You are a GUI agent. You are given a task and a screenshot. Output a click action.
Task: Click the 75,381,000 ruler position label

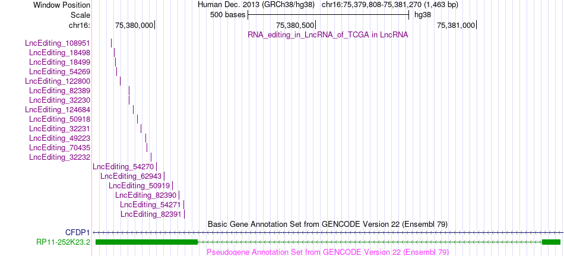456,25
